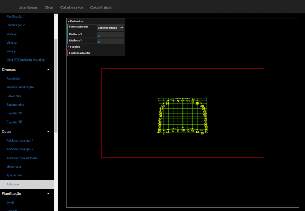Viewport: 305px width, 211px height.
Task: Click the Distância X input field
Action: pos(110,34)
